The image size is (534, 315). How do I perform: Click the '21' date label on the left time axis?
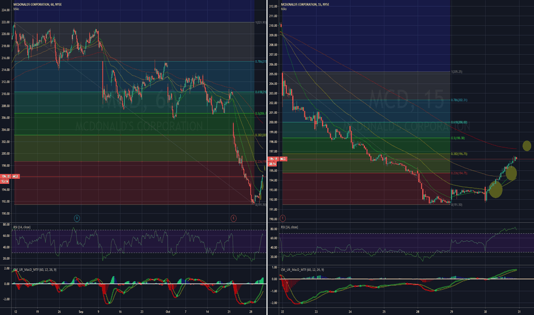pos(229,312)
